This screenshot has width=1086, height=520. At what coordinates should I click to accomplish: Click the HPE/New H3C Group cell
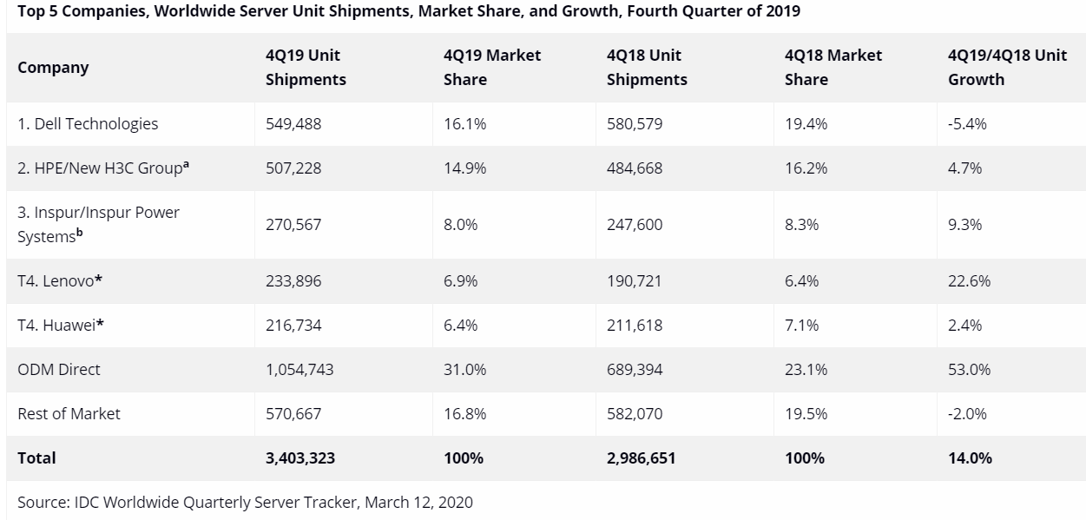coord(103,168)
